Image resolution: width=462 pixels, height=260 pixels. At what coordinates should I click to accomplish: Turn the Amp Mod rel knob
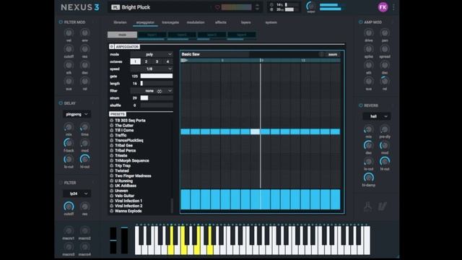[385, 81]
